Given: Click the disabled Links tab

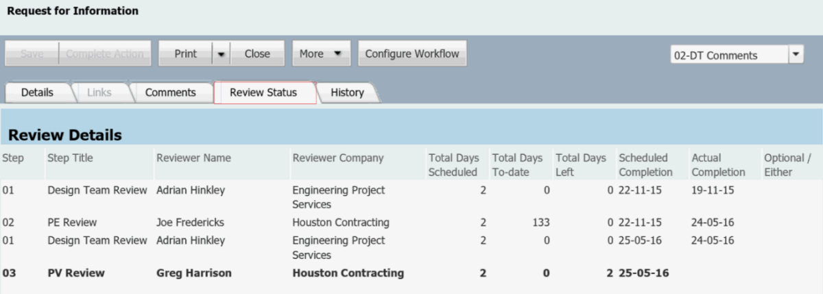Looking at the screenshot, I should [99, 93].
